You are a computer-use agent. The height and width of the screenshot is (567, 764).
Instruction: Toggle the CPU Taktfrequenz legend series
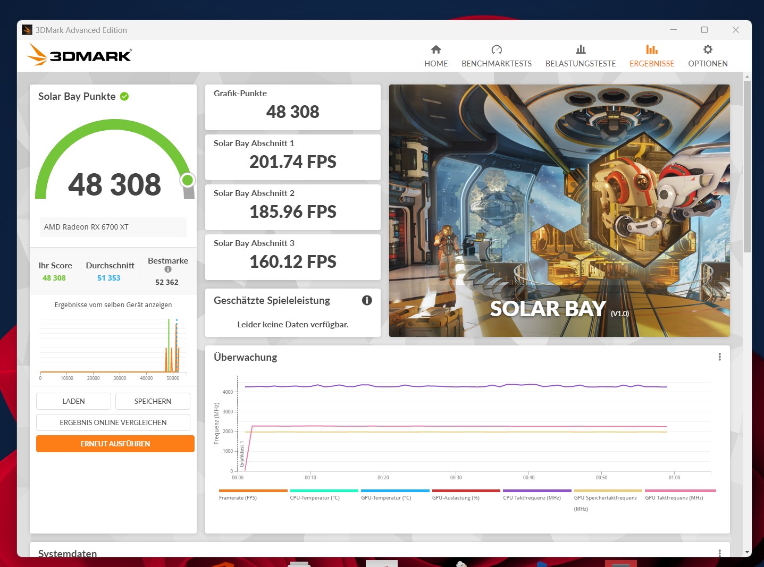pos(537,495)
